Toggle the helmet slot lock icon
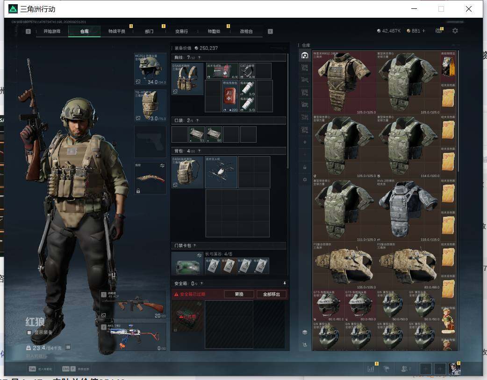487x380 pixels. tap(138, 82)
